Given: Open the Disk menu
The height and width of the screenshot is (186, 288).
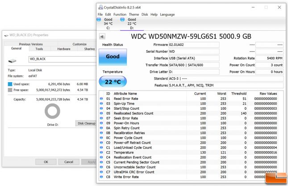Looking at the screenshot, I should (145, 14).
